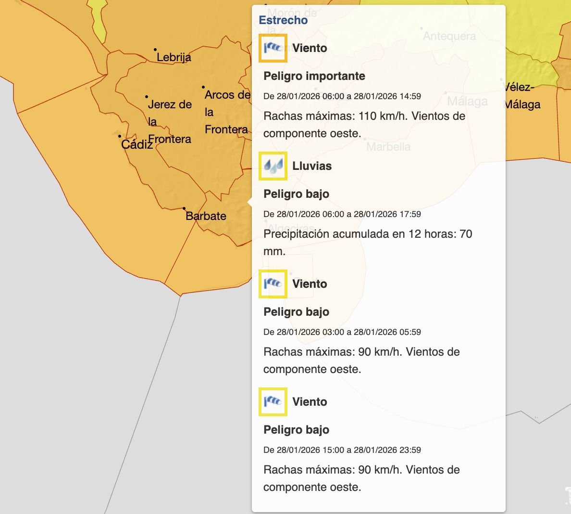The image size is (571, 514).
Task: Click the Barbate city marker dot
Action: tap(184, 209)
